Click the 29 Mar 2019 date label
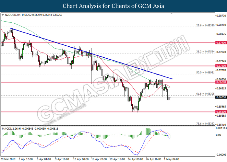This screenshot has height=162, width=227. [x=8, y=159]
